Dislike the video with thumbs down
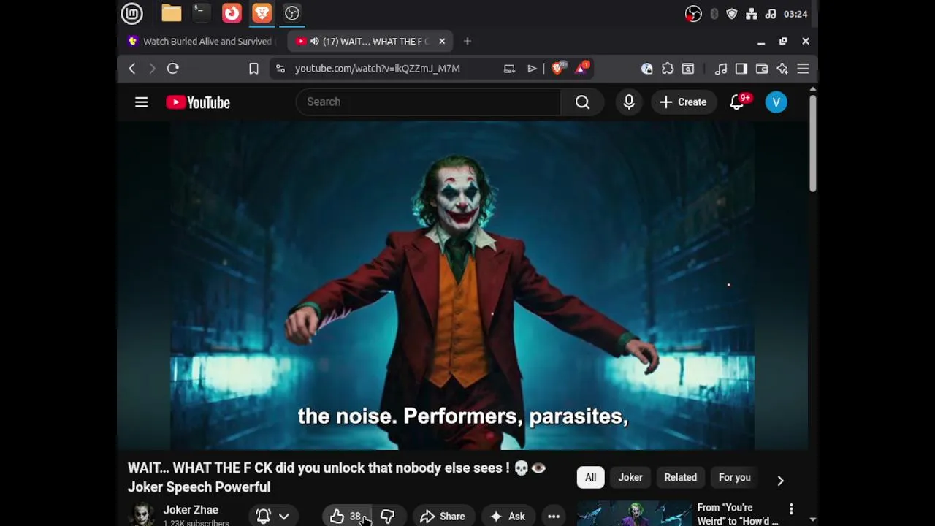This screenshot has height=526, width=935. coord(387,516)
